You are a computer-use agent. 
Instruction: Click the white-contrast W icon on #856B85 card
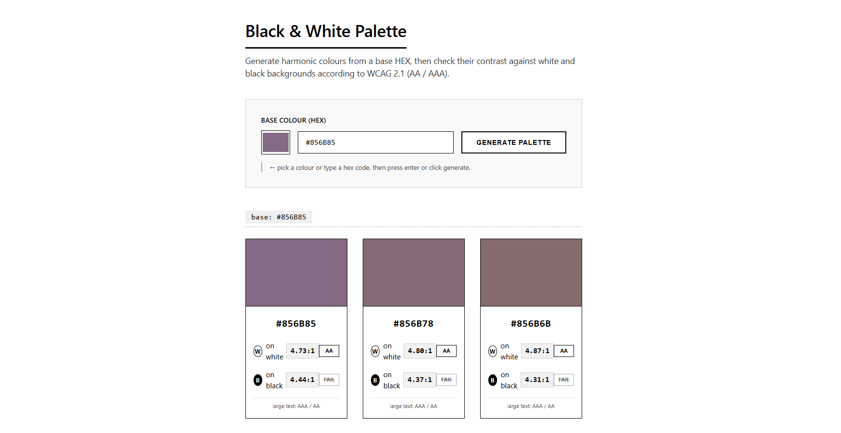(258, 351)
